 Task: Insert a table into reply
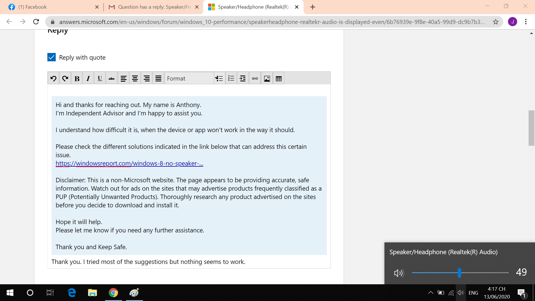coord(279,79)
